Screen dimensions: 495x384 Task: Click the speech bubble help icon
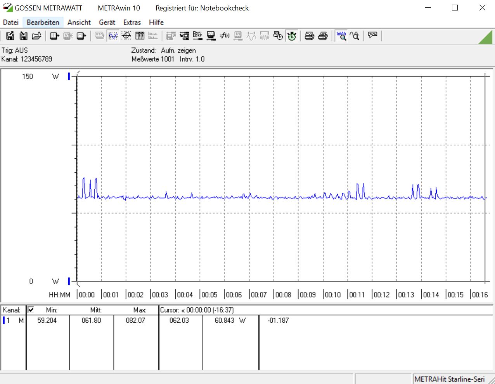point(372,36)
